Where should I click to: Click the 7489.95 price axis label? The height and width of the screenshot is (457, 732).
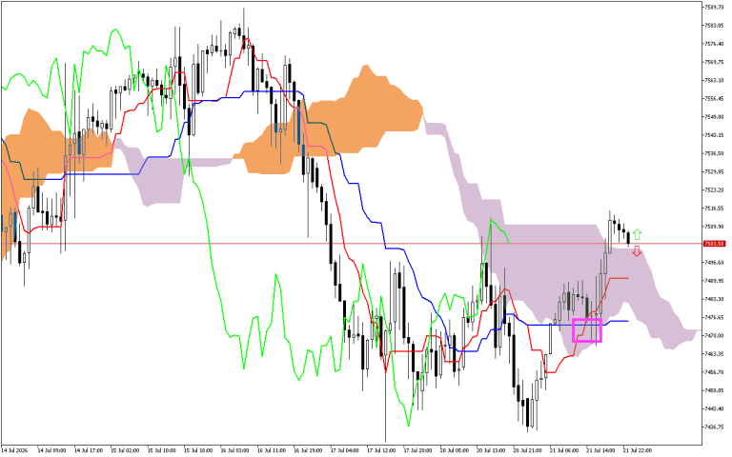[714, 281]
